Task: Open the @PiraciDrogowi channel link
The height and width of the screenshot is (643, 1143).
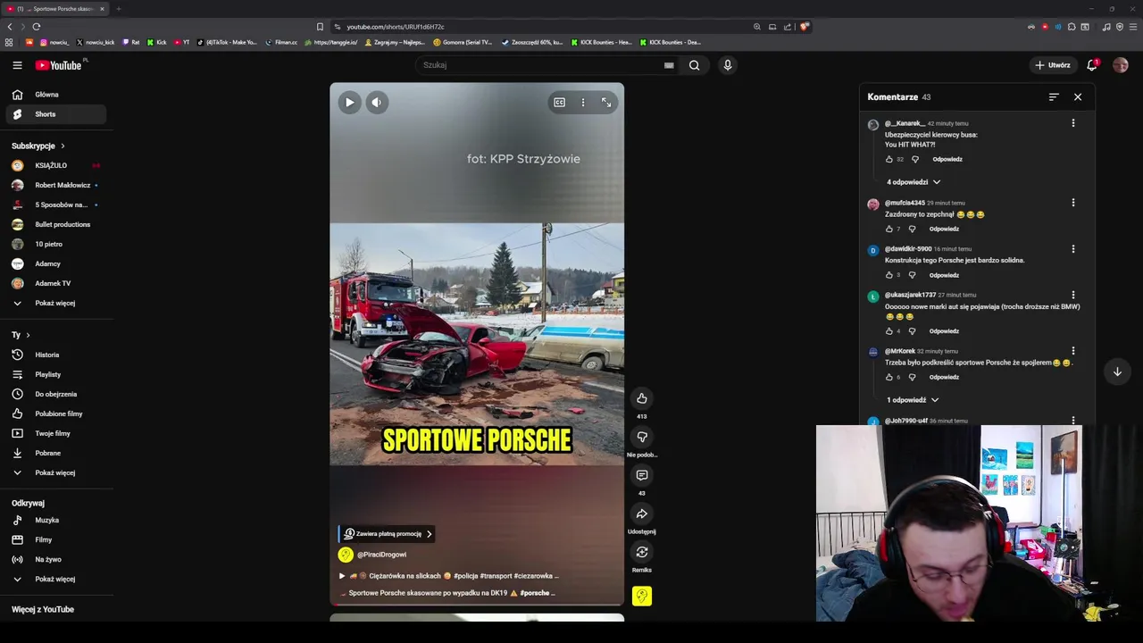Action: click(x=381, y=555)
